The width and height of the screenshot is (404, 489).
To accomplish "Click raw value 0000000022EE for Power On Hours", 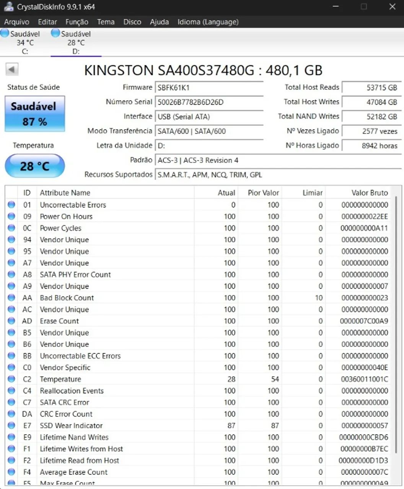I will [x=365, y=216].
